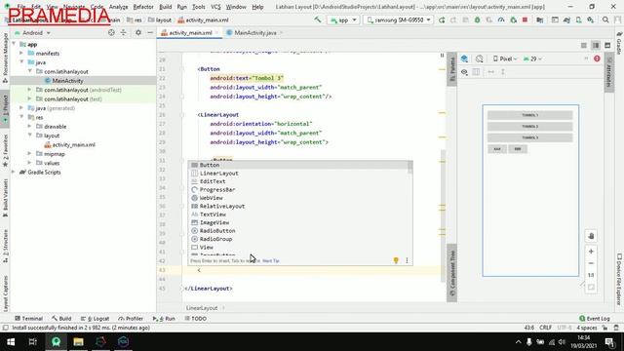The width and height of the screenshot is (624, 351).
Task: Open the Refactor menu
Action: (x=143, y=7)
